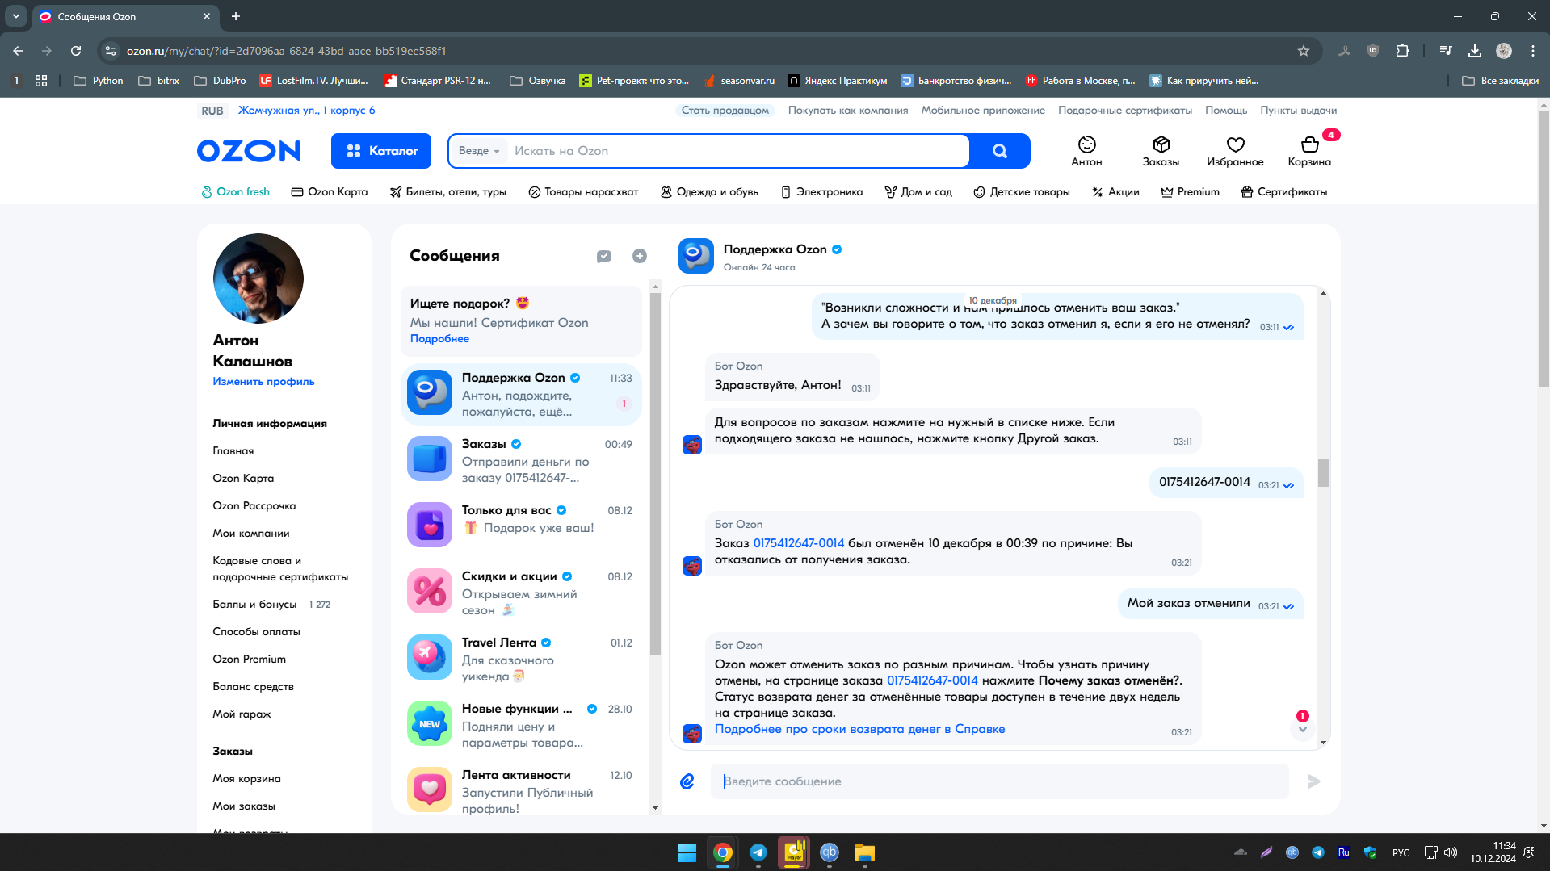Image resolution: width=1550 pixels, height=871 pixels.
Task: Click the blue search magnifier button
Action: [x=1000, y=151]
